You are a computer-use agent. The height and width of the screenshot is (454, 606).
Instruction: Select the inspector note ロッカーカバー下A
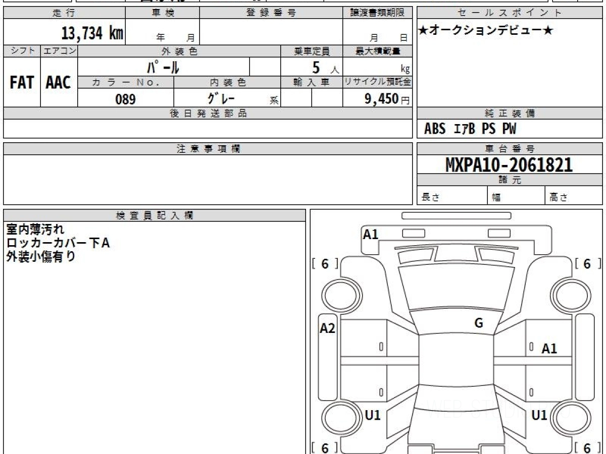click(x=58, y=243)
